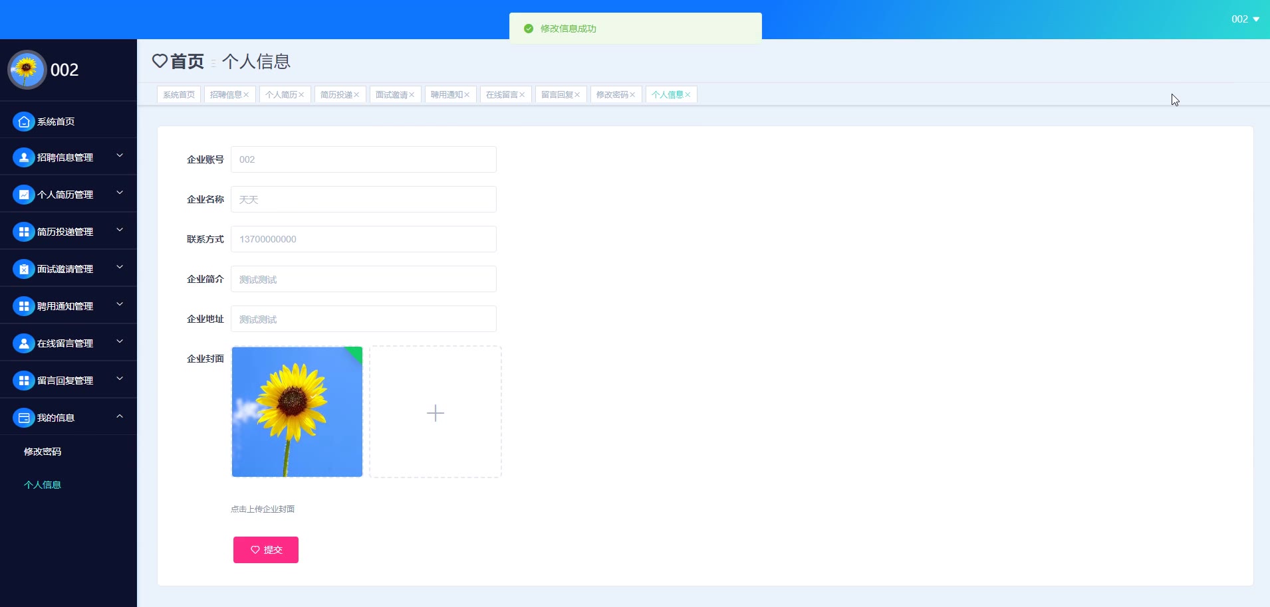Click the heart icon beside 首页
The width and height of the screenshot is (1270, 607).
(160, 61)
